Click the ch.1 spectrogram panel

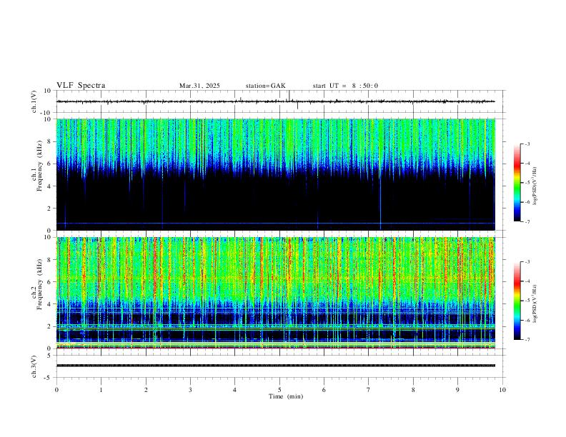coord(275,174)
